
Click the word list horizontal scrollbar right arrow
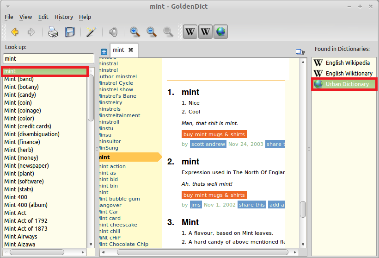[83, 252]
